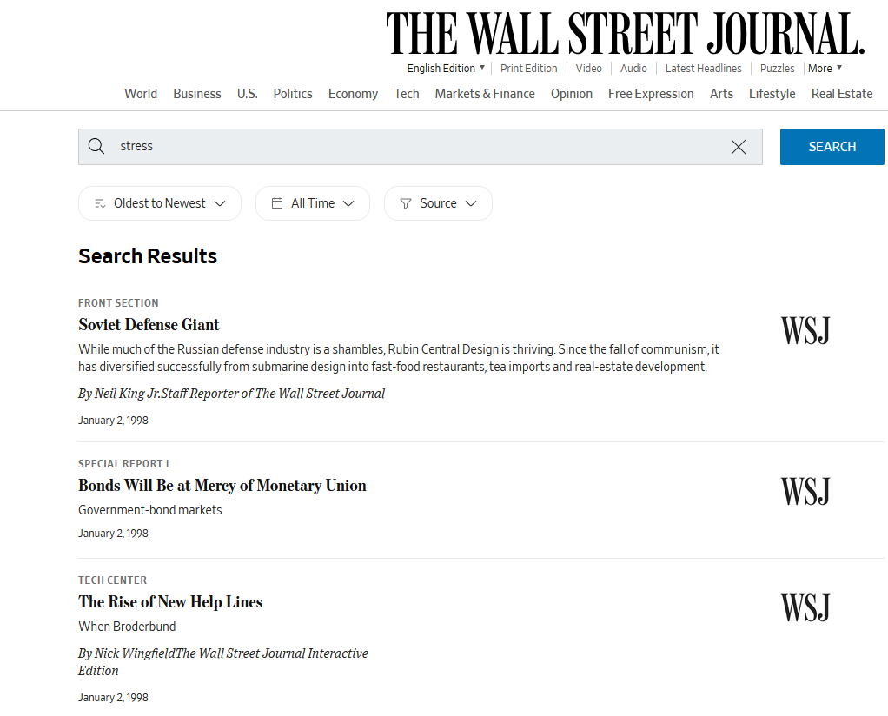Select Tech in the navigation bar
888x716 pixels.
[407, 94]
